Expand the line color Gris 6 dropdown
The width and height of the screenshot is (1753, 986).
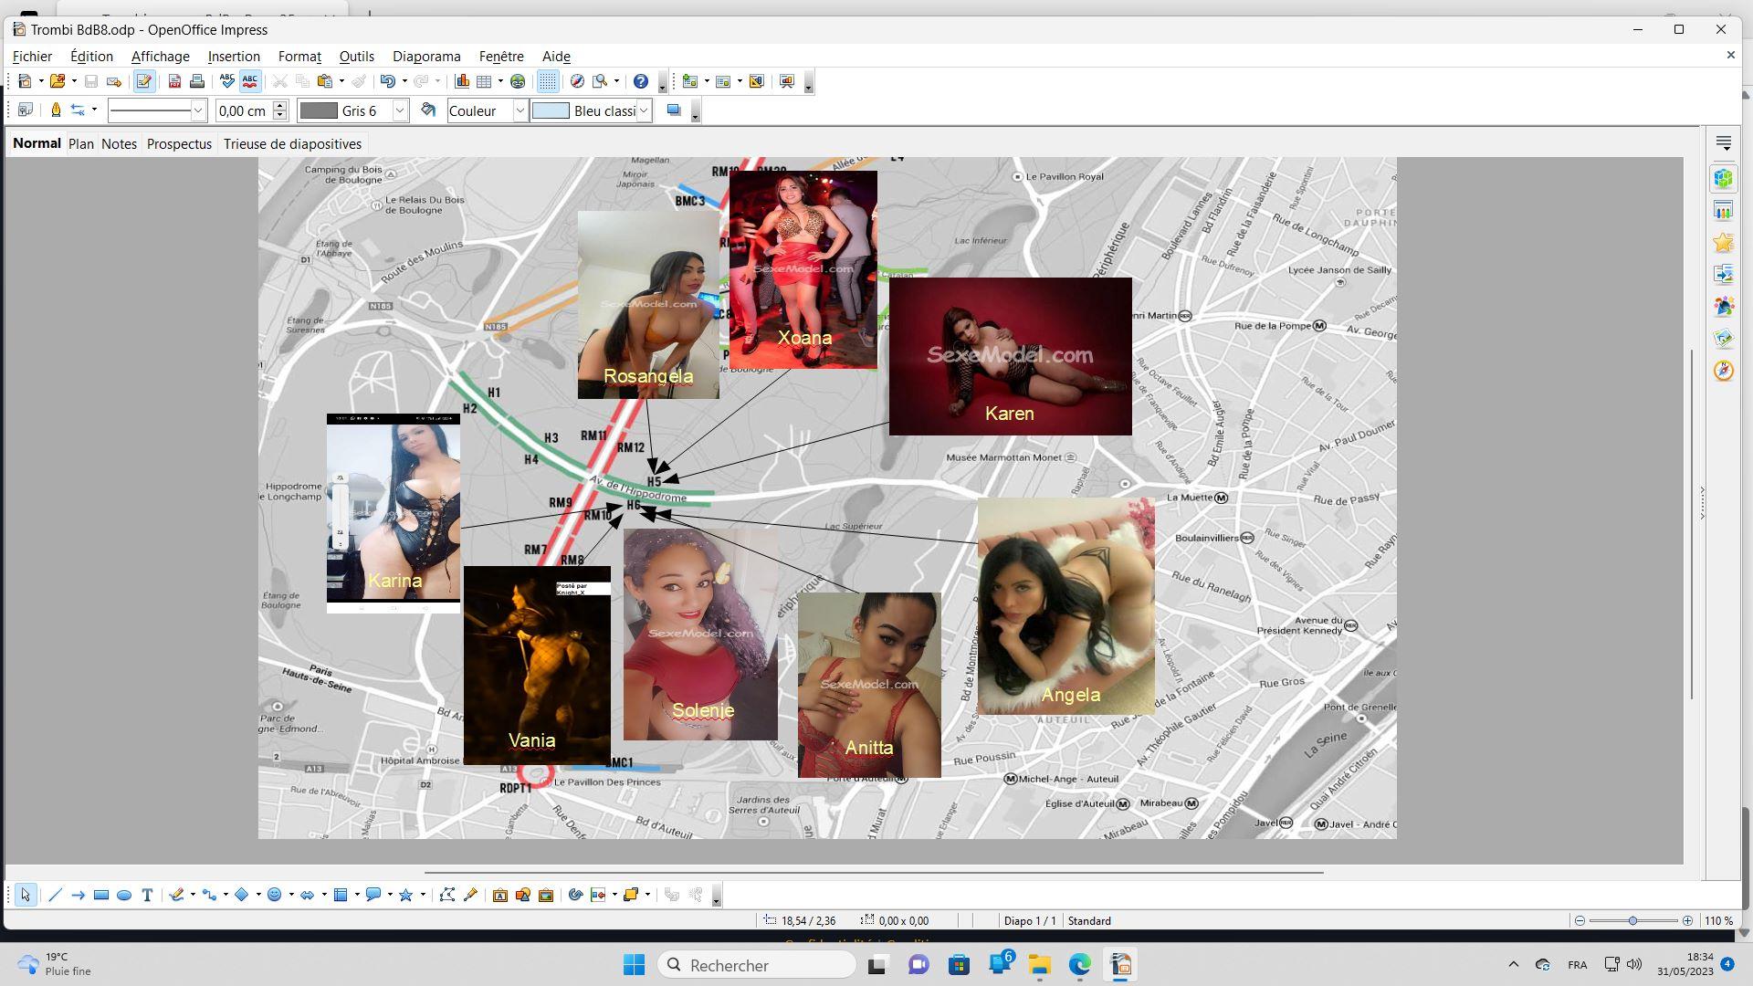[x=400, y=110]
